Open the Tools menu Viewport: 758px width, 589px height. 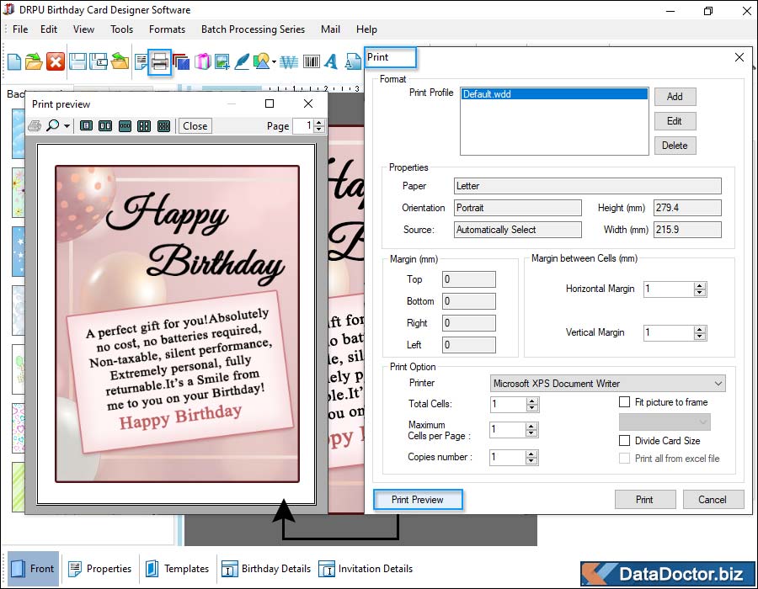click(x=121, y=29)
